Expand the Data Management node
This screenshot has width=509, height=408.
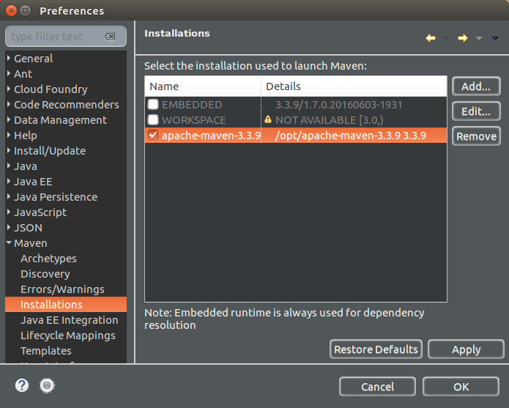9,120
